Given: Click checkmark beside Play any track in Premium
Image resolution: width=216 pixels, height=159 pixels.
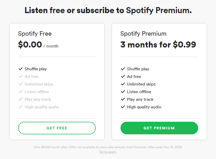Looking at the screenshot, I should tap(123, 99).
